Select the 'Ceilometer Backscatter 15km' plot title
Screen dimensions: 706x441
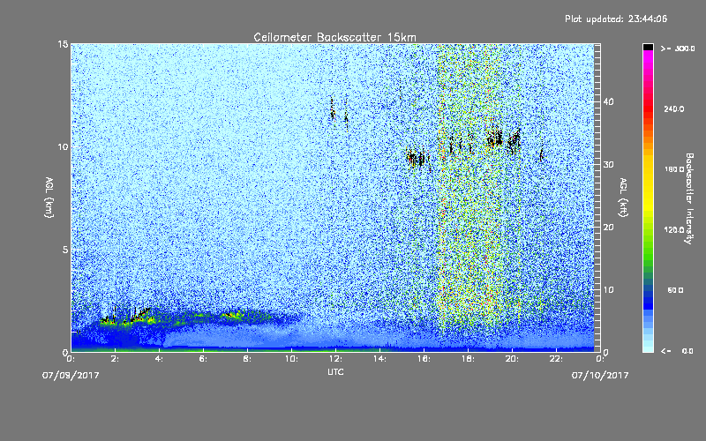pos(335,37)
